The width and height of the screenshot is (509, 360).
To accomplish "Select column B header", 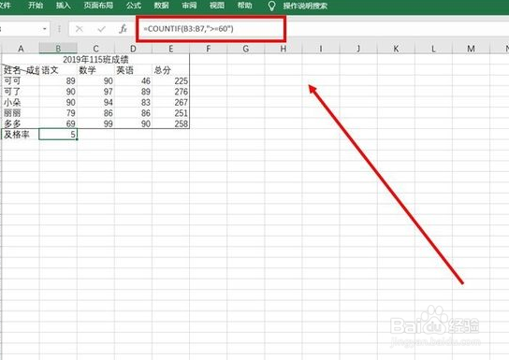I will point(58,49).
